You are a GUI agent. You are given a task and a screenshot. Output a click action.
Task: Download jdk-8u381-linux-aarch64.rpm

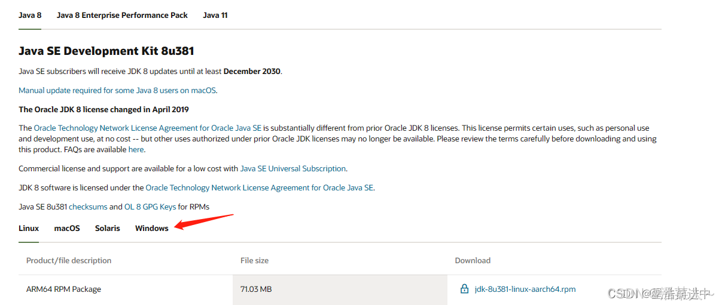tap(525, 289)
